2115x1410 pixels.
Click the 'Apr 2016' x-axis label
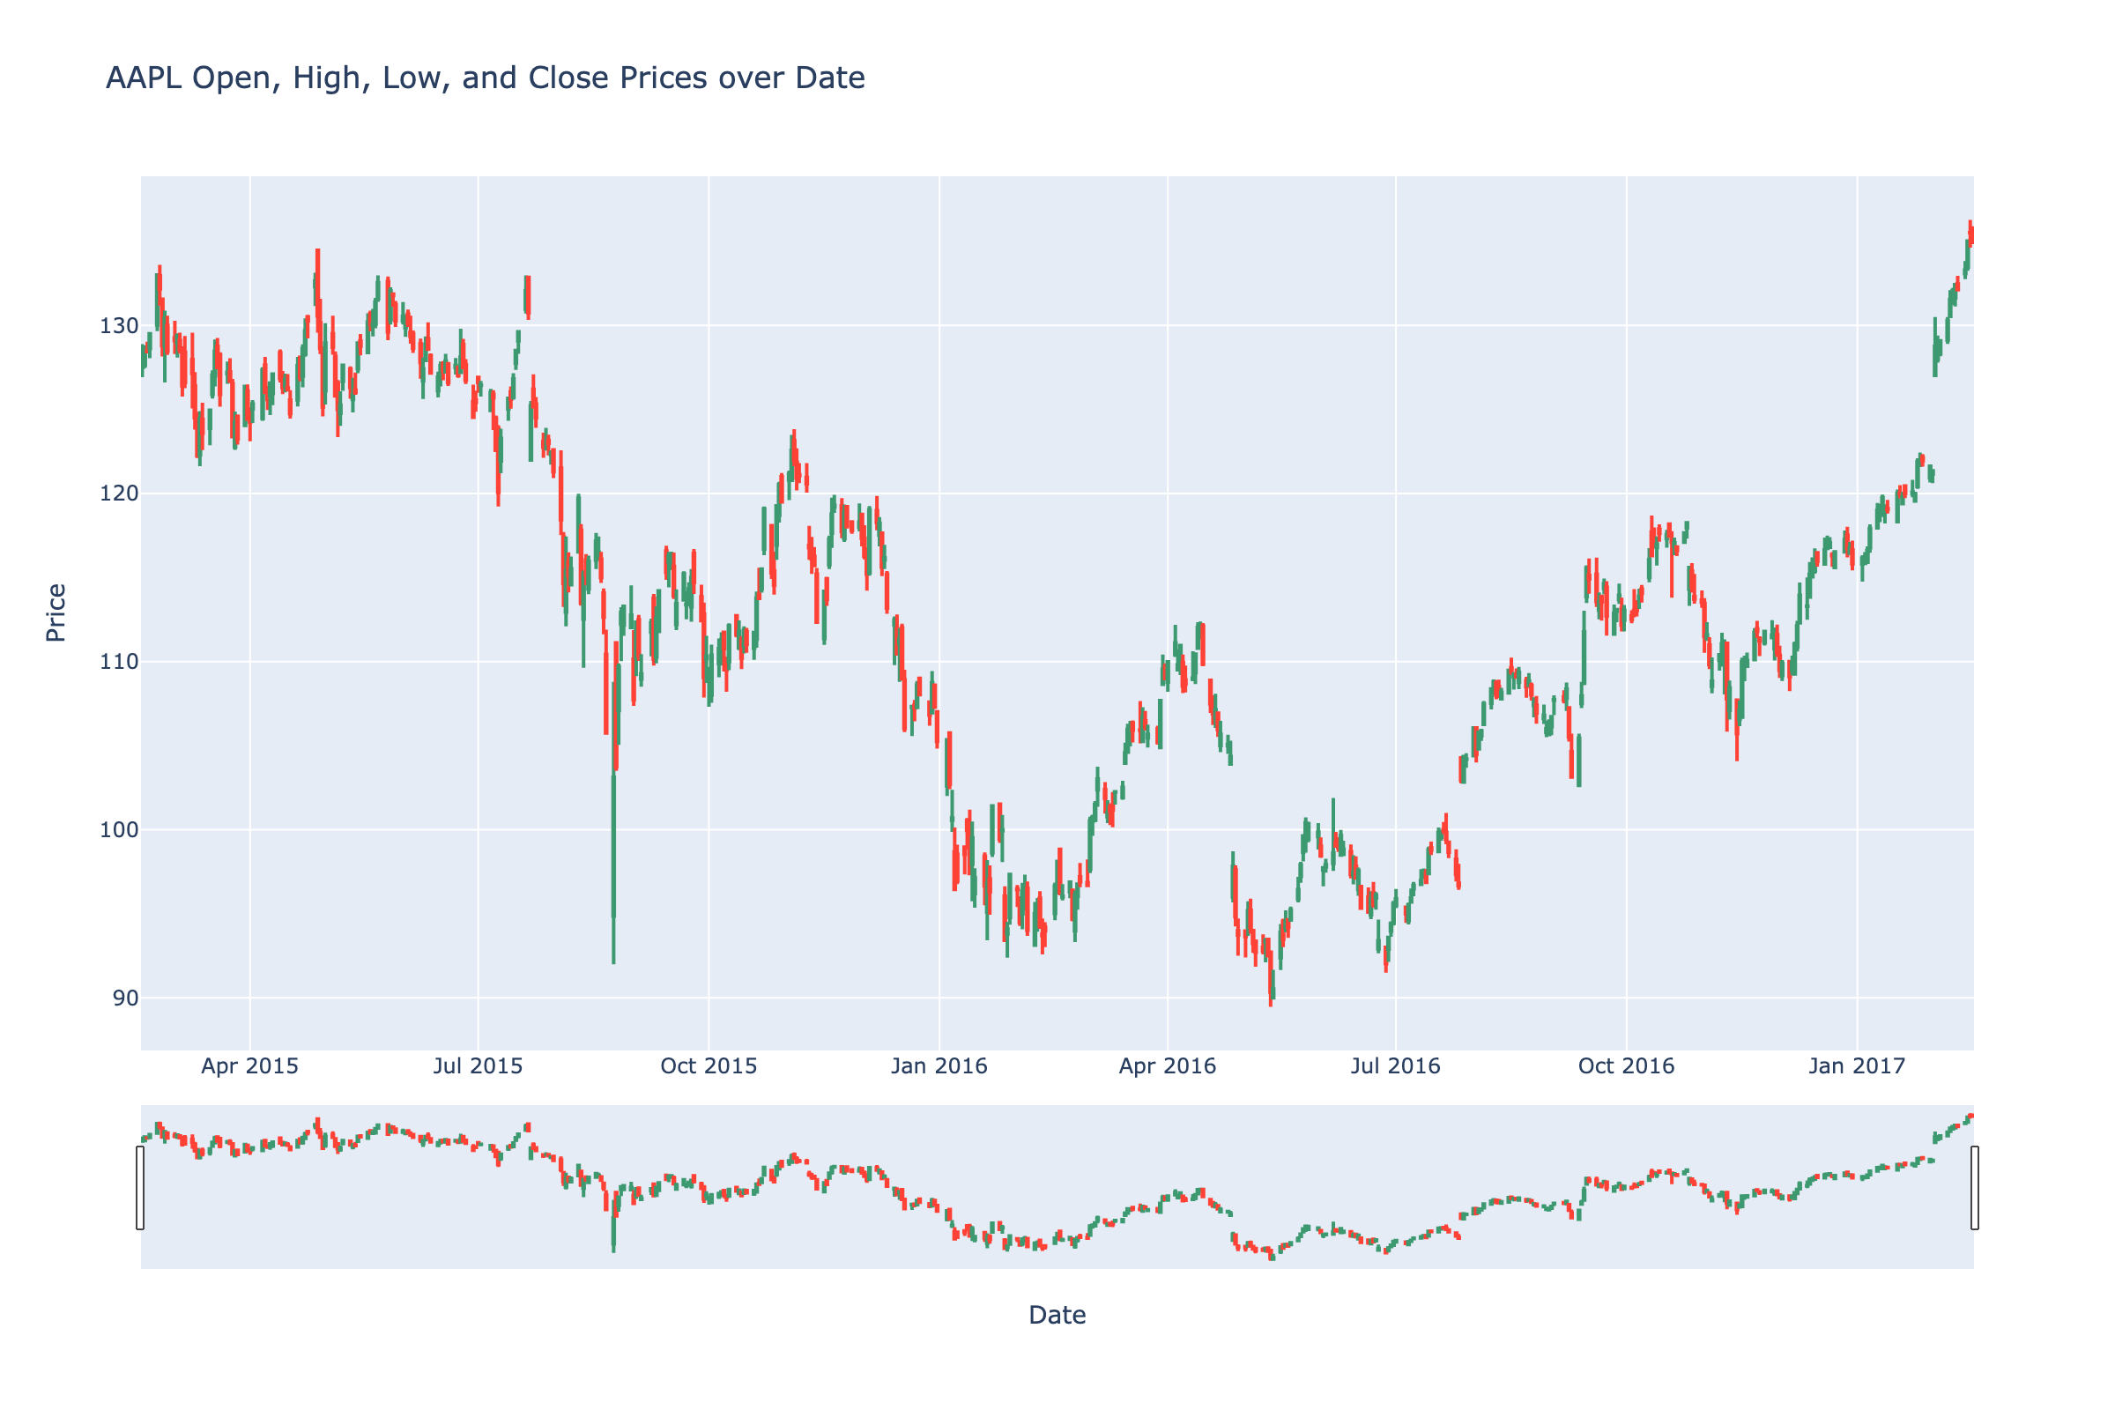1169,1066
